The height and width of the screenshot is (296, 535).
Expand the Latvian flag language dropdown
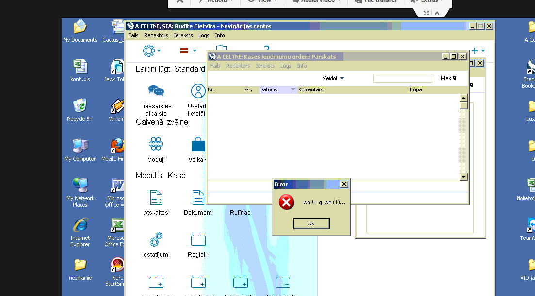(x=188, y=51)
